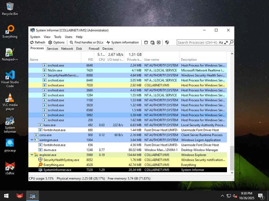Open the Users menu

69,37
